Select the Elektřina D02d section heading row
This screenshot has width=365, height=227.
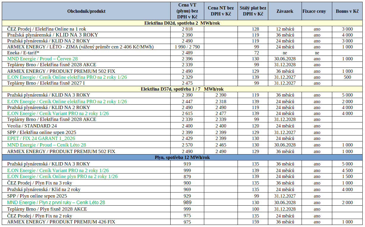(182, 23)
